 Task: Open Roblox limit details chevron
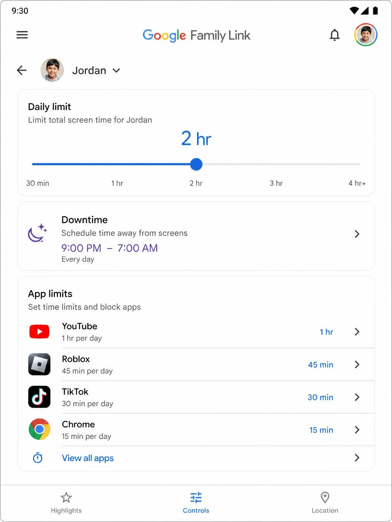tap(357, 364)
